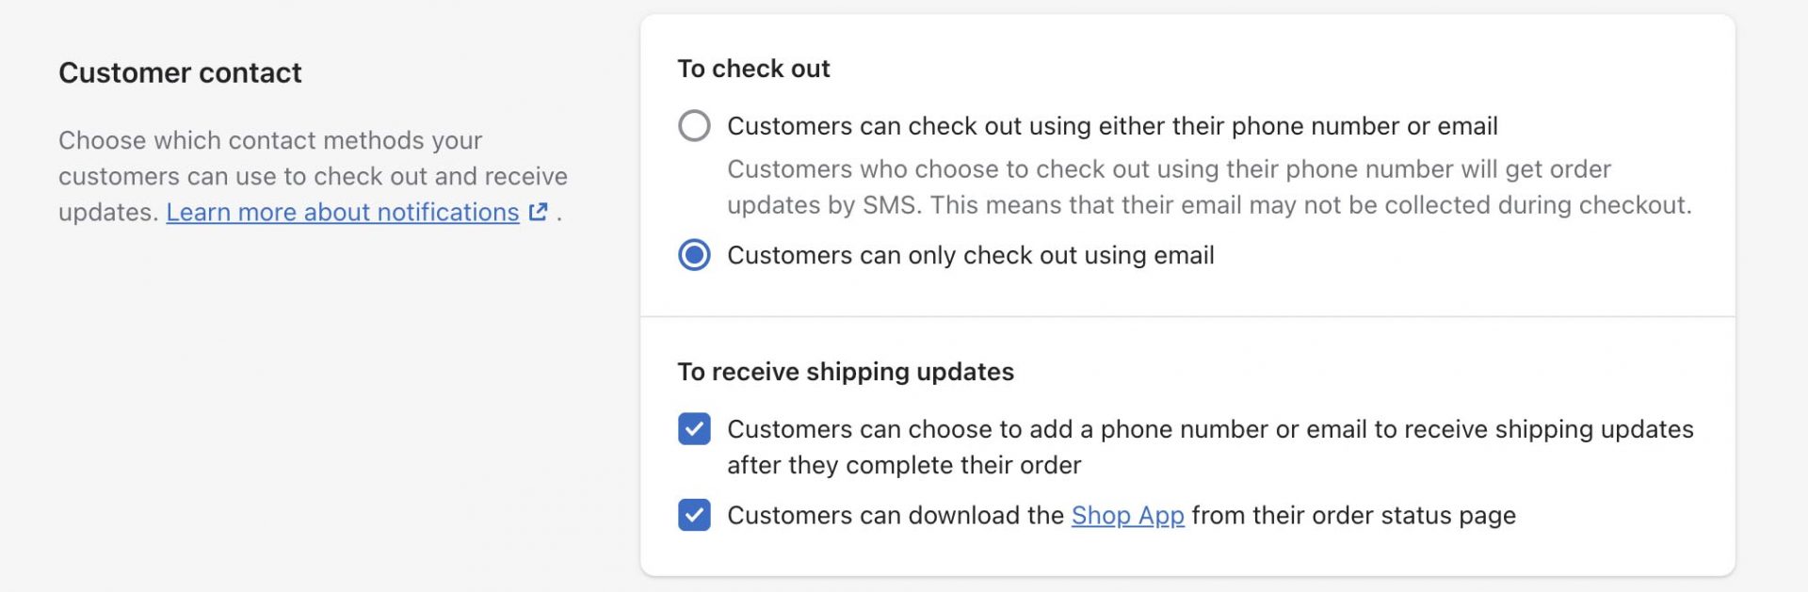Select the phone number or email radio button
Screen dimensions: 1808x592
[x=694, y=125]
